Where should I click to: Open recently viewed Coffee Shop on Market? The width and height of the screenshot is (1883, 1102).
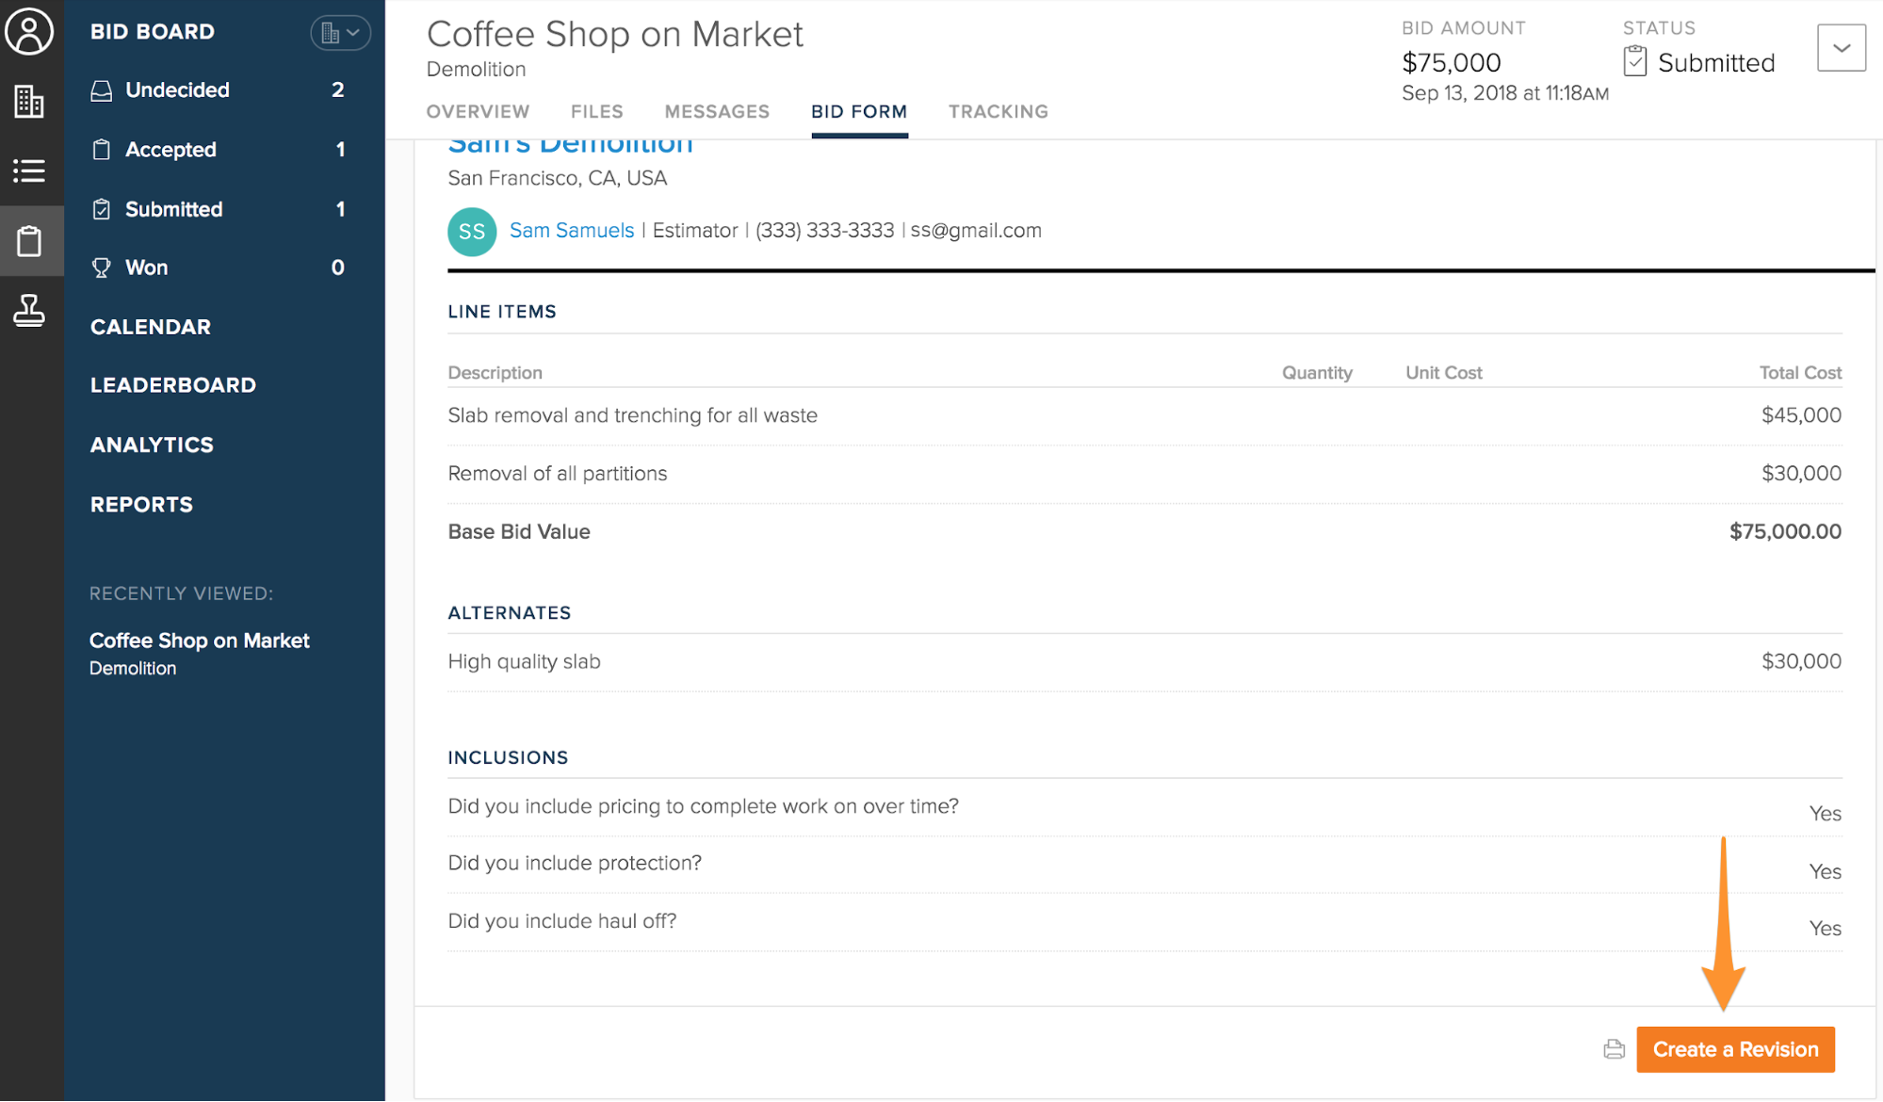(199, 641)
